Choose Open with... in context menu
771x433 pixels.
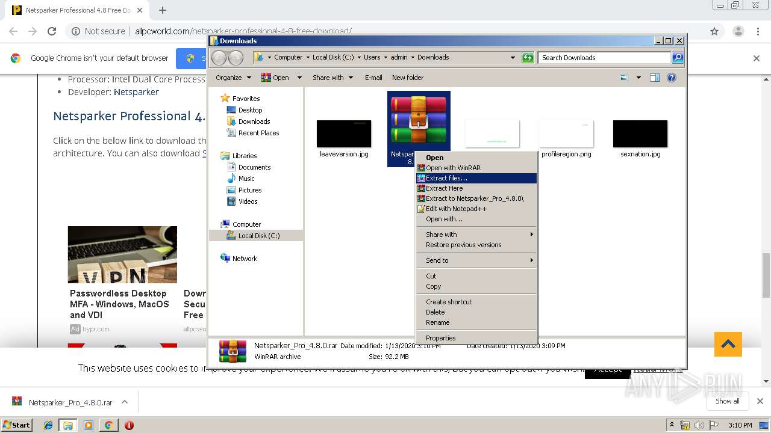(476, 219)
